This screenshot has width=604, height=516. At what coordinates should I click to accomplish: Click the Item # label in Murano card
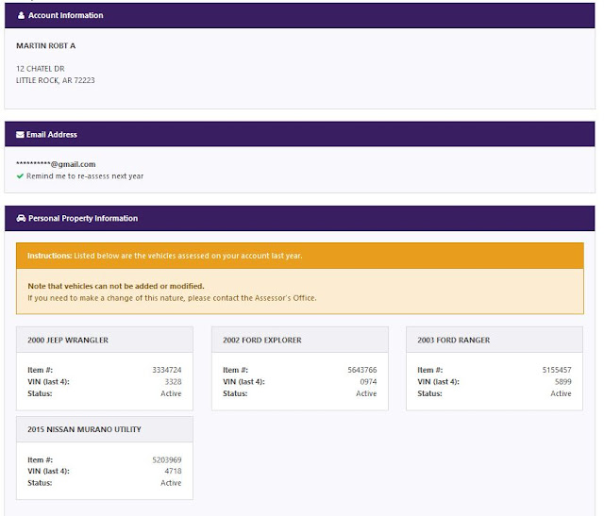tap(40, 459)
